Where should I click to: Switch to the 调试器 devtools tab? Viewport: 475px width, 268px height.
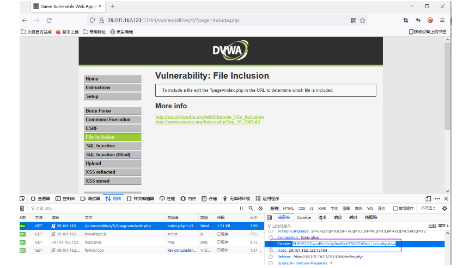point(90,199)
